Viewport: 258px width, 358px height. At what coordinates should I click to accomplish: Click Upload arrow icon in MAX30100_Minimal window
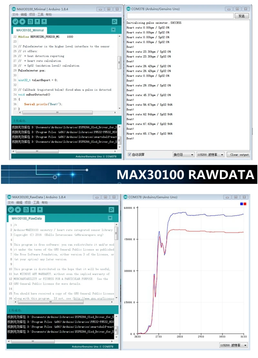pos(22,22)
